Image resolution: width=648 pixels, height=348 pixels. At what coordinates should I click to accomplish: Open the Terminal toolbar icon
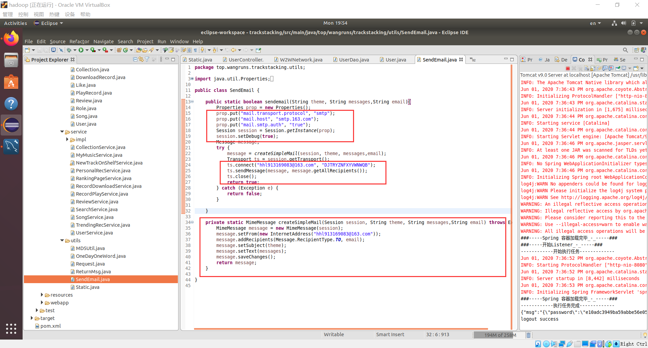pos(53,50)
